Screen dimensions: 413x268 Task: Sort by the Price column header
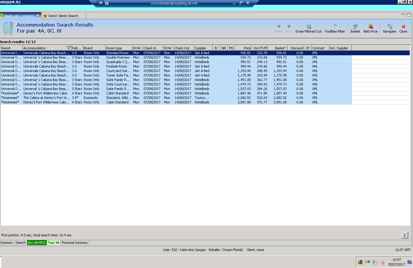(243, 48)
